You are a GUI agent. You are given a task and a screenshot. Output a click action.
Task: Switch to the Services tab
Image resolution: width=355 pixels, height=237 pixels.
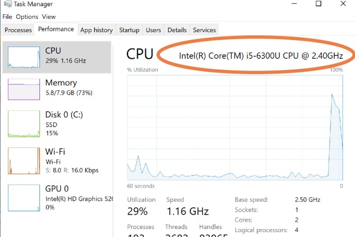click(205, 30)
